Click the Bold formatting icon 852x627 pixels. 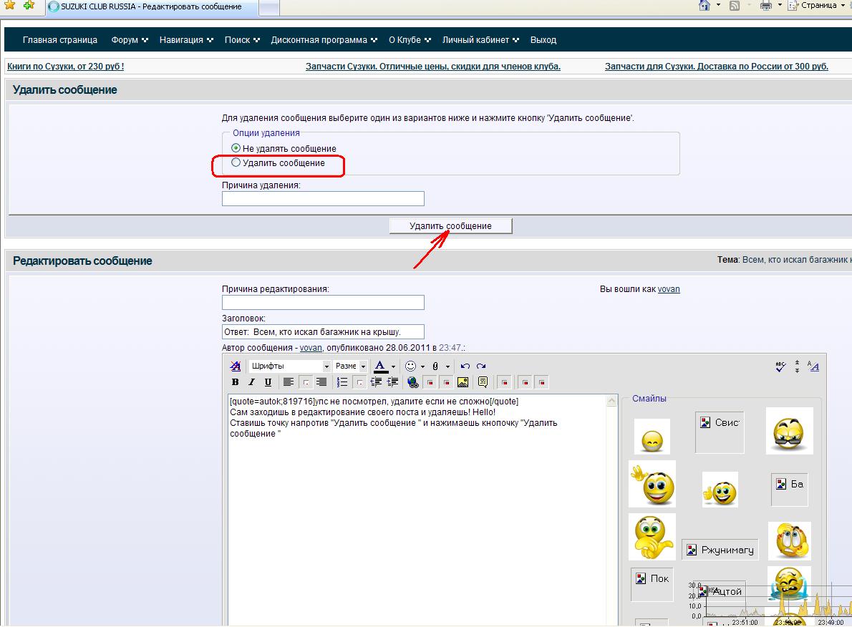235,382
